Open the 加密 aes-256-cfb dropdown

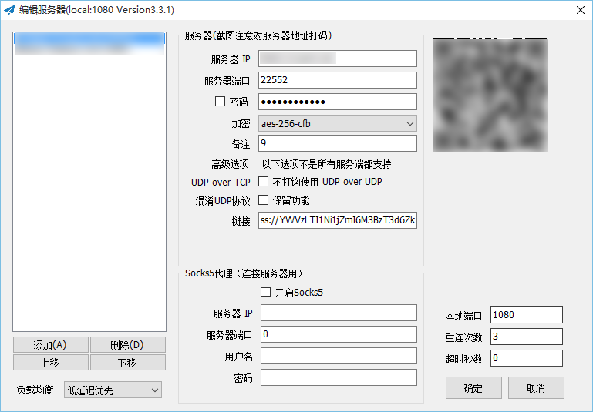click(338, 123)
